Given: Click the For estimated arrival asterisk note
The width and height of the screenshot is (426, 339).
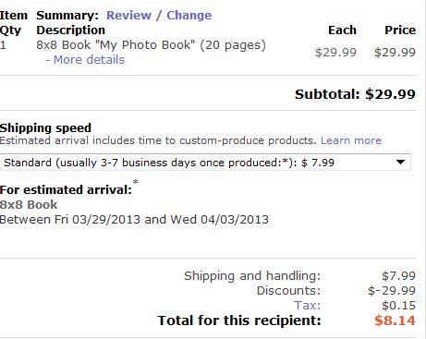Looking at the screenshot, I should point(135,182).
